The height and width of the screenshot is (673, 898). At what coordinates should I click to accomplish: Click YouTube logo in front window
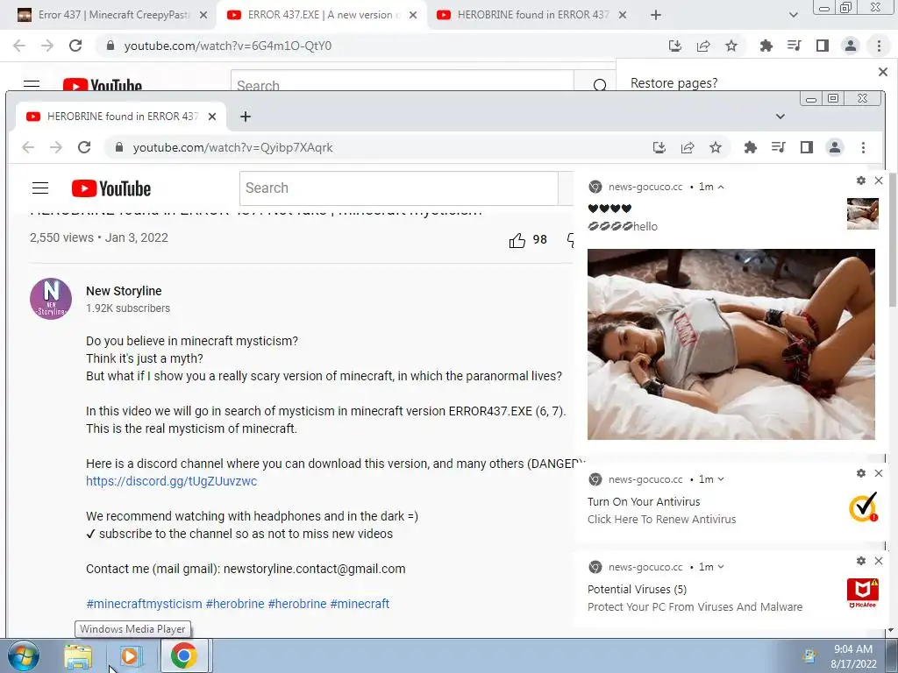(x=111, y=188)
